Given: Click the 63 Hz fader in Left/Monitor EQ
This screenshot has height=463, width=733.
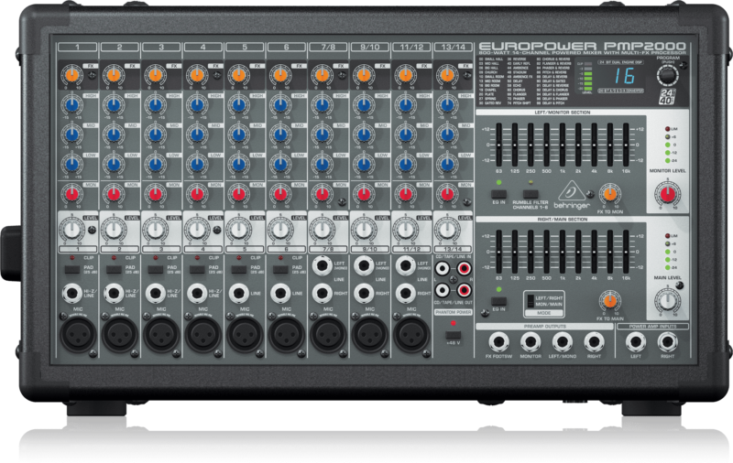Looking at the screenshot, I should [498, 145].
